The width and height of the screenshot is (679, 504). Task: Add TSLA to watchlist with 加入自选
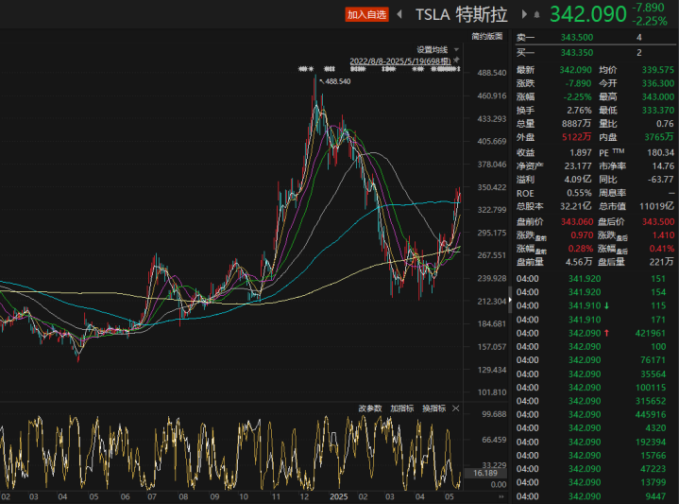(x=366, y=14)
